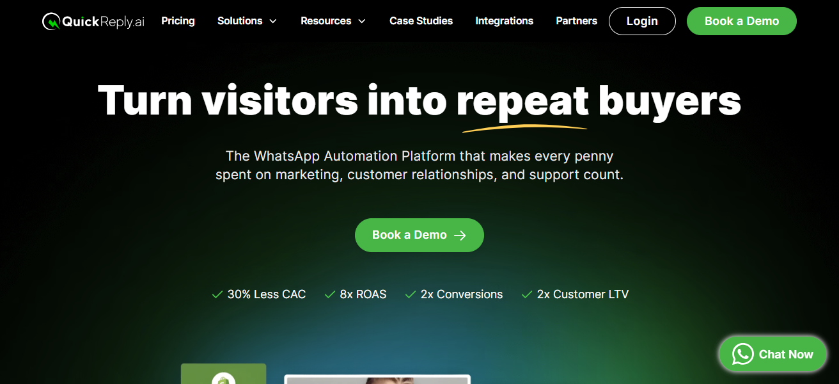Viewport: 839px width, 384px height.
Task: Visit the Partners page
Action: pyautogui.click(x=576, y=21)
